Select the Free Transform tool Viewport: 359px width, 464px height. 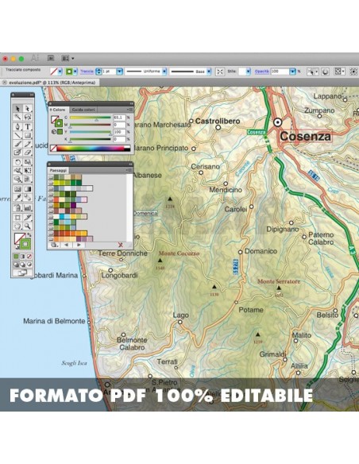[x=28, y=171]
